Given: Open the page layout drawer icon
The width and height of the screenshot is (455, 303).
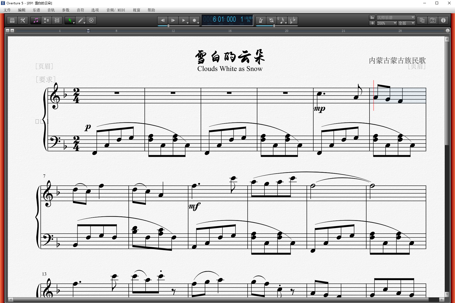Looking at the screenshot, I should coord(12,20).
